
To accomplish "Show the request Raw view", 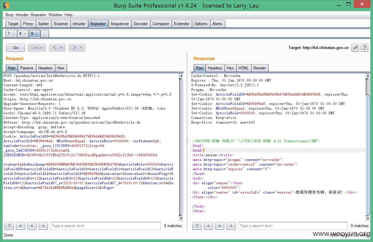I will pos(12,68).
